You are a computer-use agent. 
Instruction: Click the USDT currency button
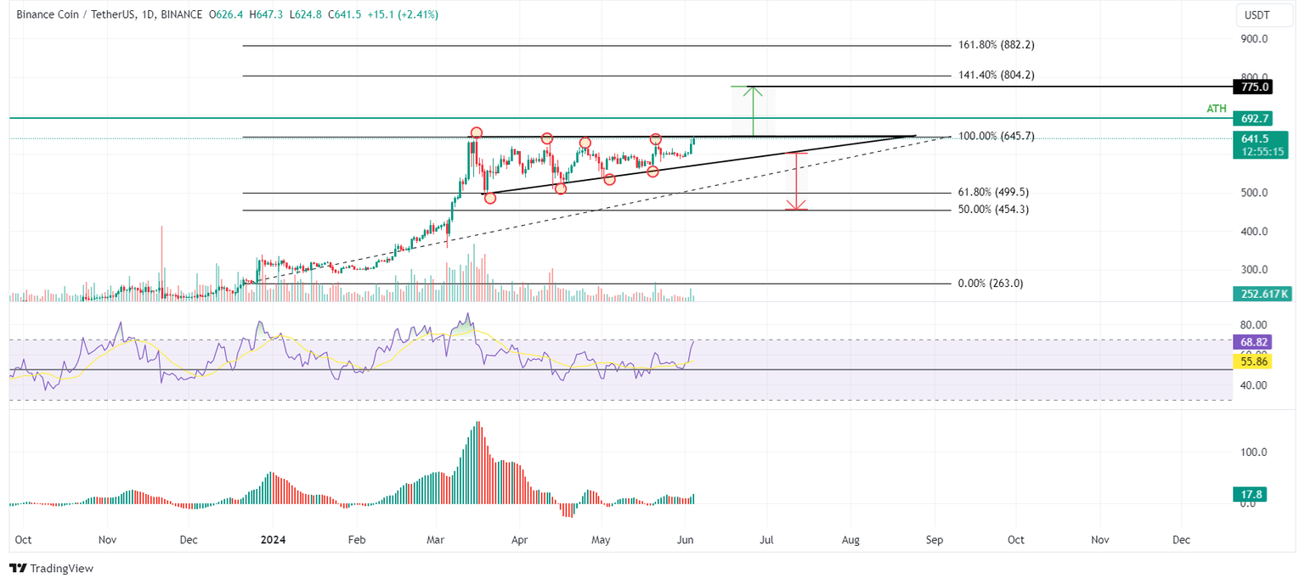pyautogui.click(x=1263, y=14)
